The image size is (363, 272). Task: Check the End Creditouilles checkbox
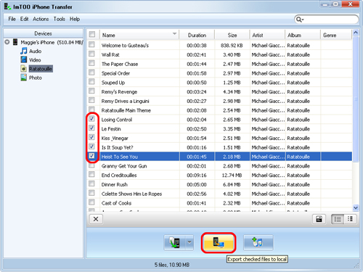click(91, 174)
